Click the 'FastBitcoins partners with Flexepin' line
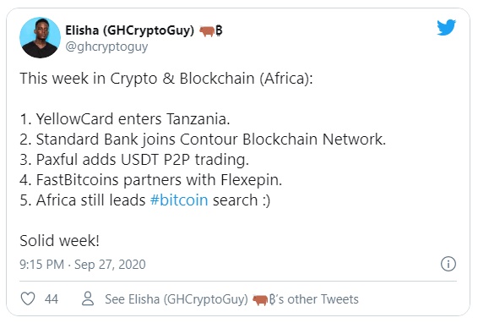478x323 pixels. [x=151, y=180]
